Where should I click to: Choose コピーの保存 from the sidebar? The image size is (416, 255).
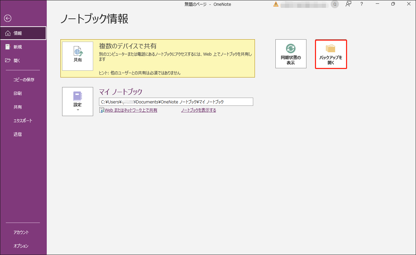tap(23, 80)
